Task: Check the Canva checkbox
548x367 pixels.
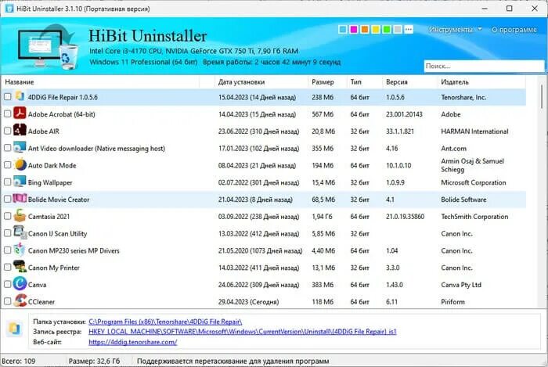Action: coord(7,284)
